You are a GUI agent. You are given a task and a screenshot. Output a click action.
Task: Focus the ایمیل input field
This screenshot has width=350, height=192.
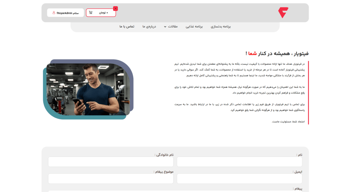[239, 179]
